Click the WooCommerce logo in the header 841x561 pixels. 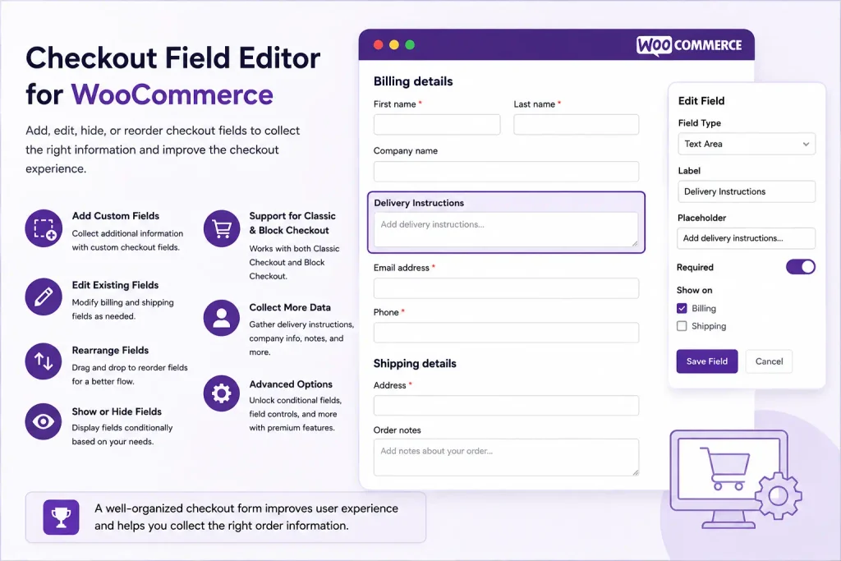click(689, 46)
